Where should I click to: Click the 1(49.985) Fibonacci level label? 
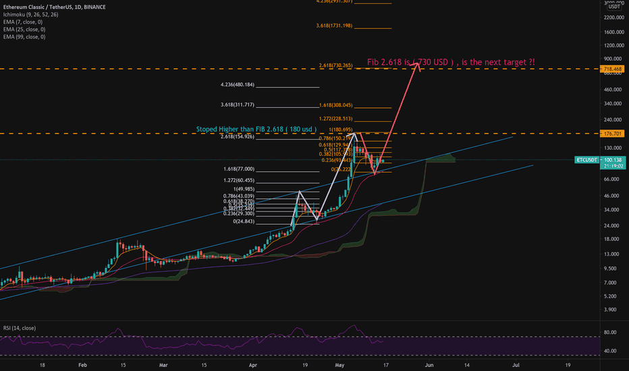click(x=244, y=190)
